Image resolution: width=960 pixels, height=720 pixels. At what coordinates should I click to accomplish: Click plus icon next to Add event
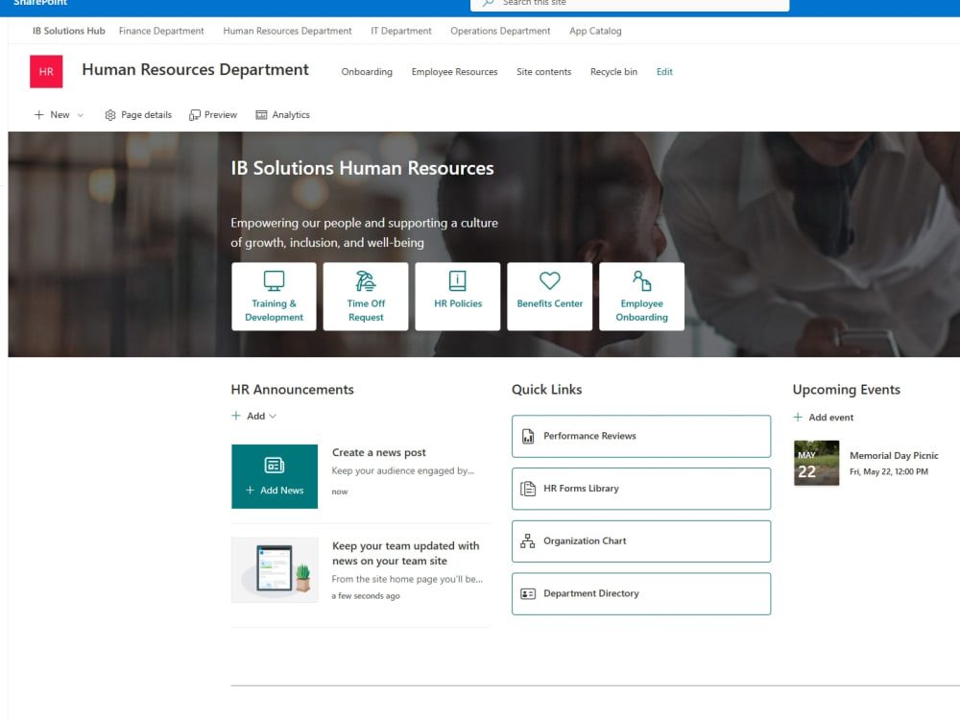pyautogui.click(x=798, y=417)
